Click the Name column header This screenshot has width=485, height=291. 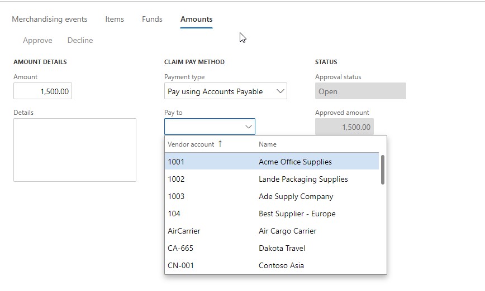click(x=268, y=144)
